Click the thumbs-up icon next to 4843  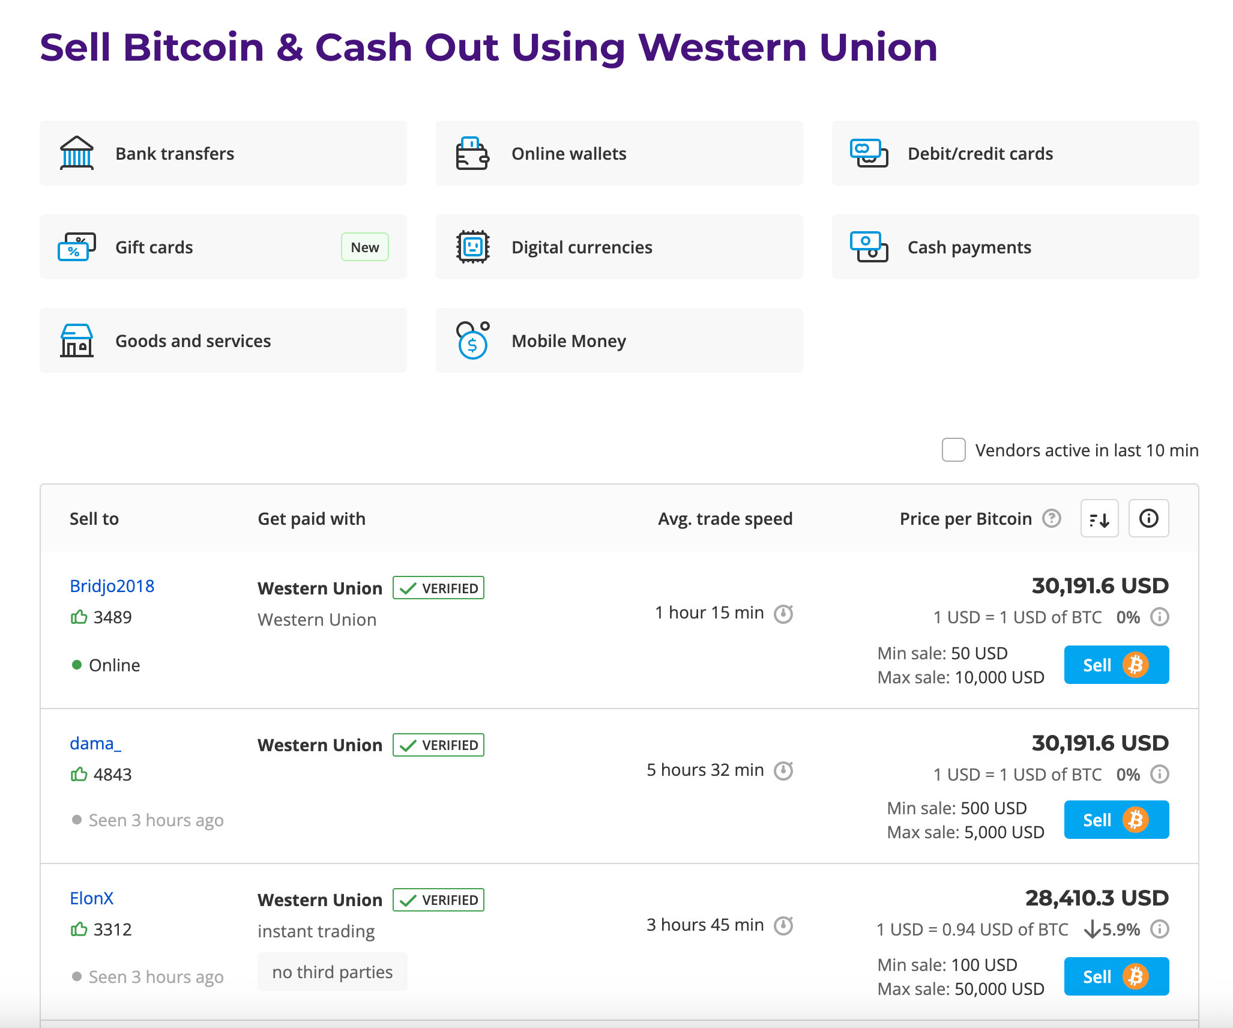[79, 774]
